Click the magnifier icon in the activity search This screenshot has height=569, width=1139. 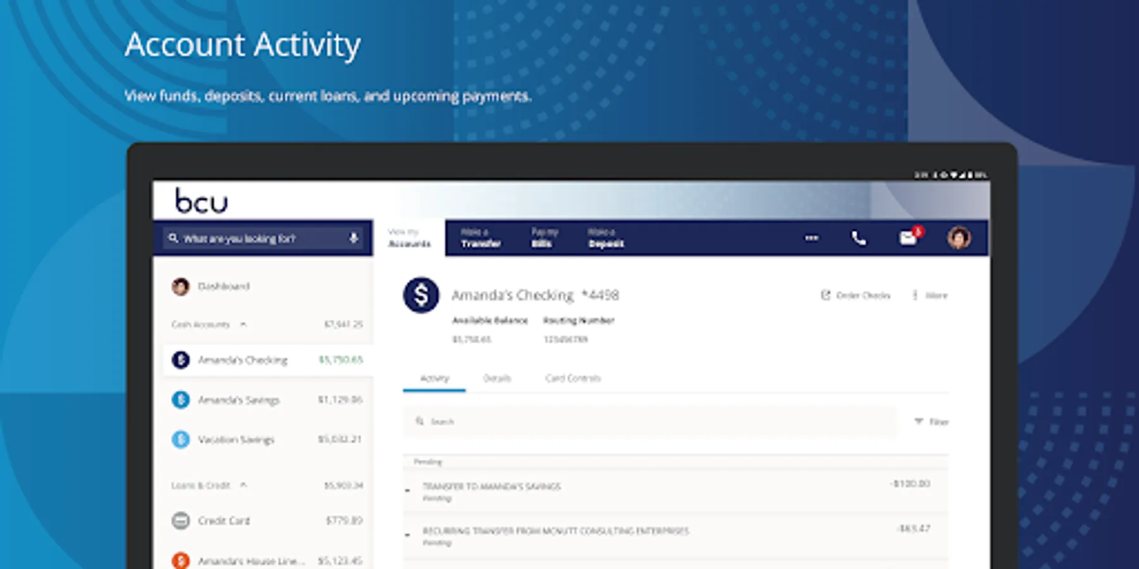(420, 421)
